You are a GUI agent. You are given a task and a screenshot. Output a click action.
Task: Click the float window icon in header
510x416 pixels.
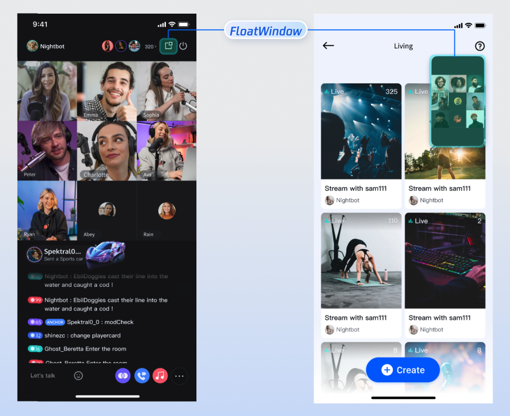click(168, 46)
